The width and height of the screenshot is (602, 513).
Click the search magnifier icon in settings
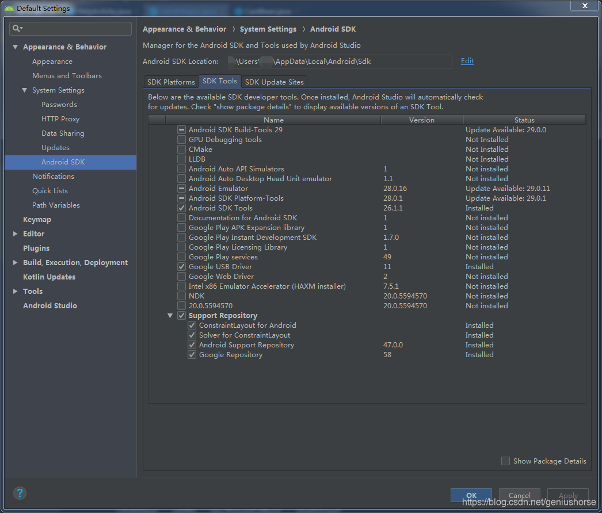pos(17,28)
